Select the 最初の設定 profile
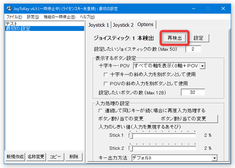 pos(45,28)
